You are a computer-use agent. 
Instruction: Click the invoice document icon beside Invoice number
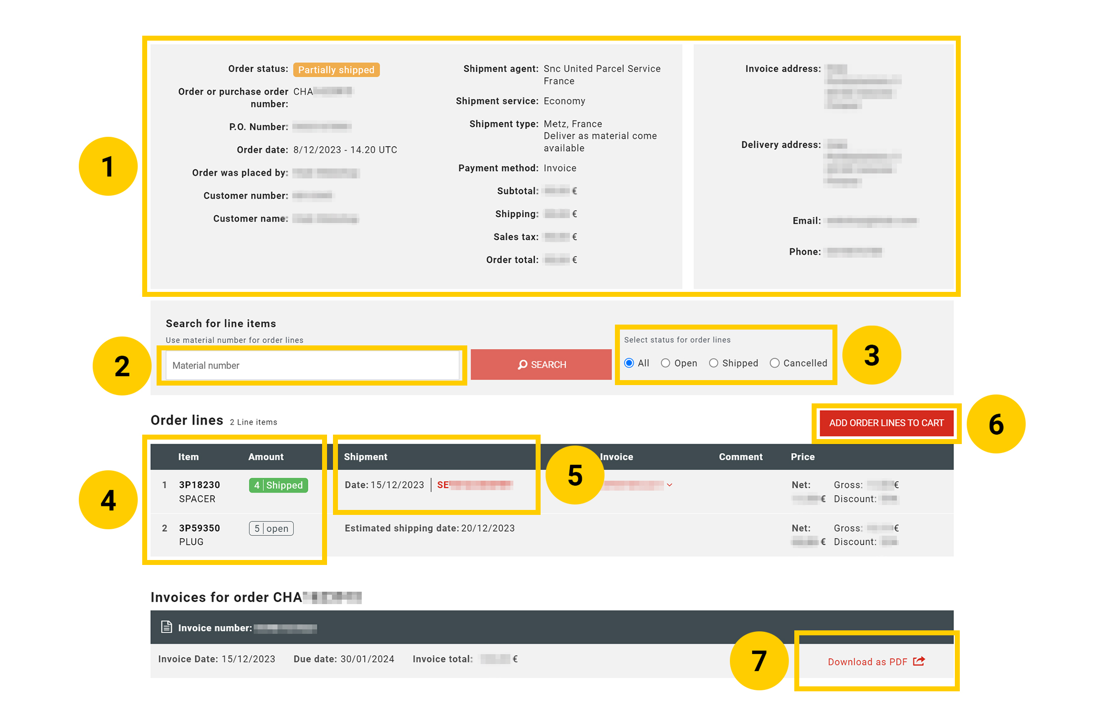166,627
